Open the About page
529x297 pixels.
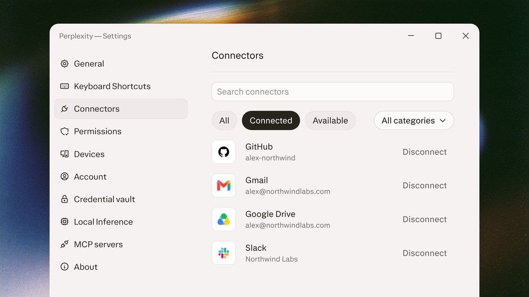pos(121,267)
